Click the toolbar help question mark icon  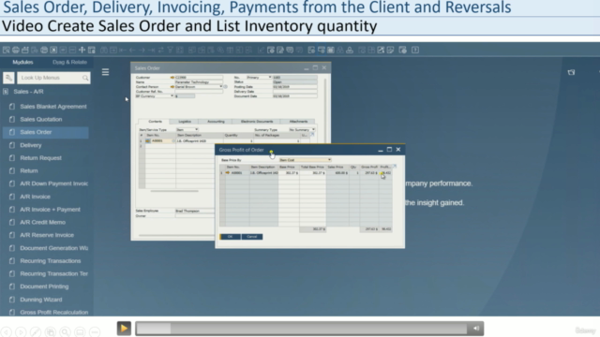coord(415,50)
